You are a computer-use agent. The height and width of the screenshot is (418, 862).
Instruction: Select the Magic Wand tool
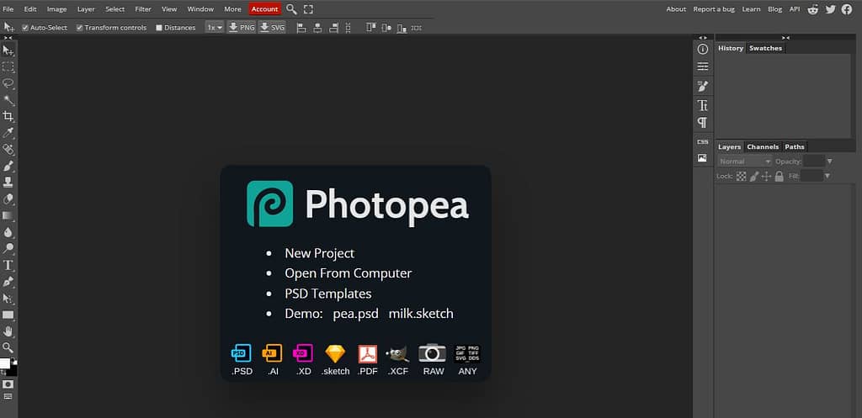pyautogui.click(x=8, y=100)
